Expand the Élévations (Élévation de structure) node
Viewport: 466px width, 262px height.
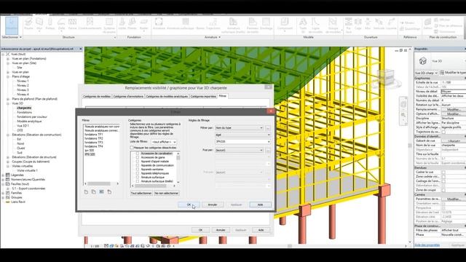[8, 157]
